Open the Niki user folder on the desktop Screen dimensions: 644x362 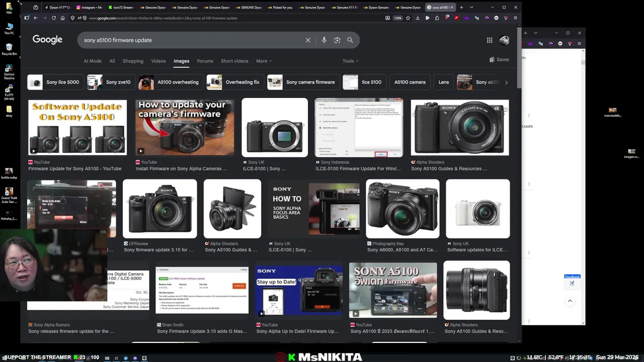9,8
